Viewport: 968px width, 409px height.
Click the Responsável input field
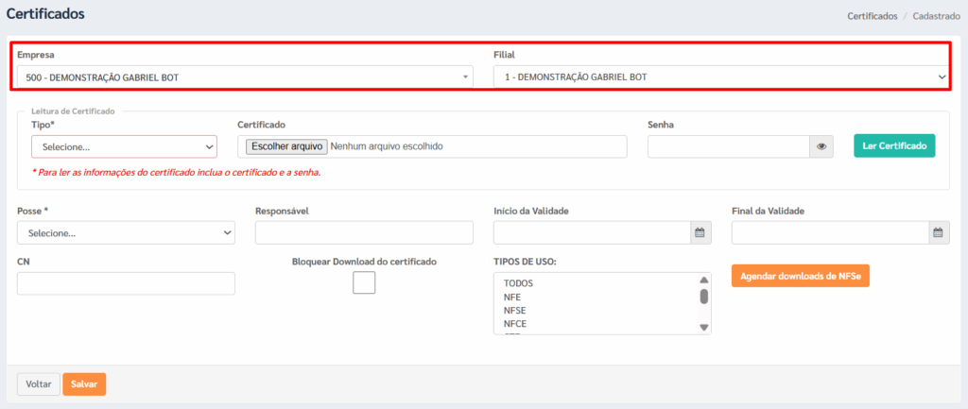(x=364, y=232)
